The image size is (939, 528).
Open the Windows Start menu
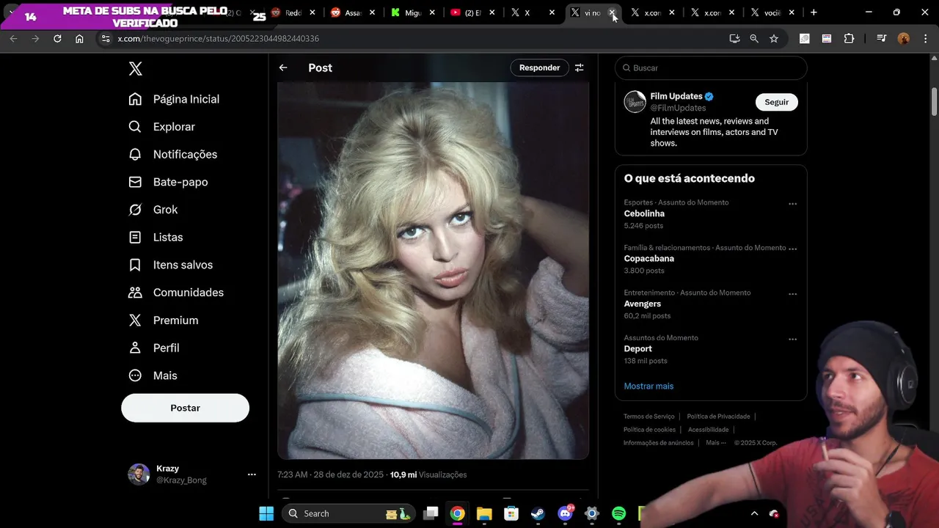(266, 513)
